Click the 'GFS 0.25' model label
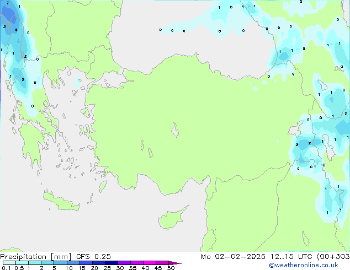Screen dimensions: 350x270 [x=93, y=257]
